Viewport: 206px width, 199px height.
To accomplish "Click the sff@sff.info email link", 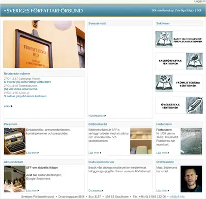I will [177, 196].
